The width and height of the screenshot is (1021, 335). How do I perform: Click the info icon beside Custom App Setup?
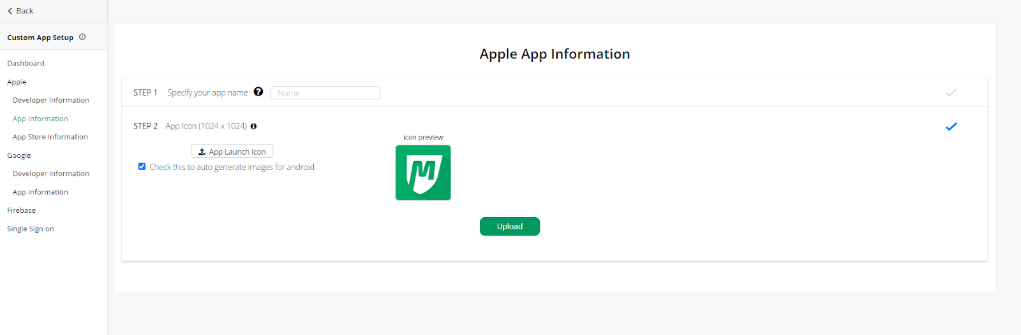coord(82,37)
